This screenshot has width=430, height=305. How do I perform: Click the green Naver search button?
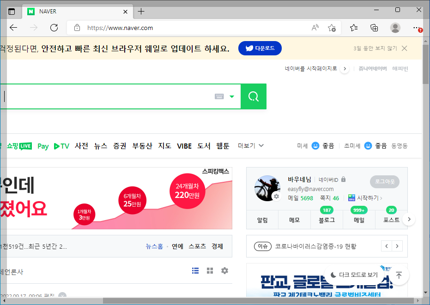coord(254,96)
